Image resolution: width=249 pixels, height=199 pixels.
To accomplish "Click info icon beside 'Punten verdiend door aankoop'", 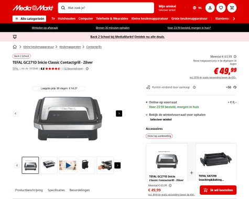I will pyautogui.click(x=194, y=87).
